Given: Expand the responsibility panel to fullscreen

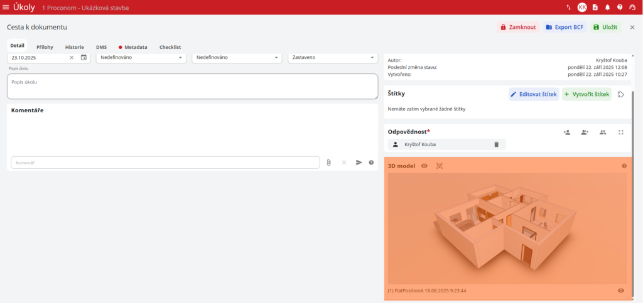Looking at the screenshot, I should 621,132.
